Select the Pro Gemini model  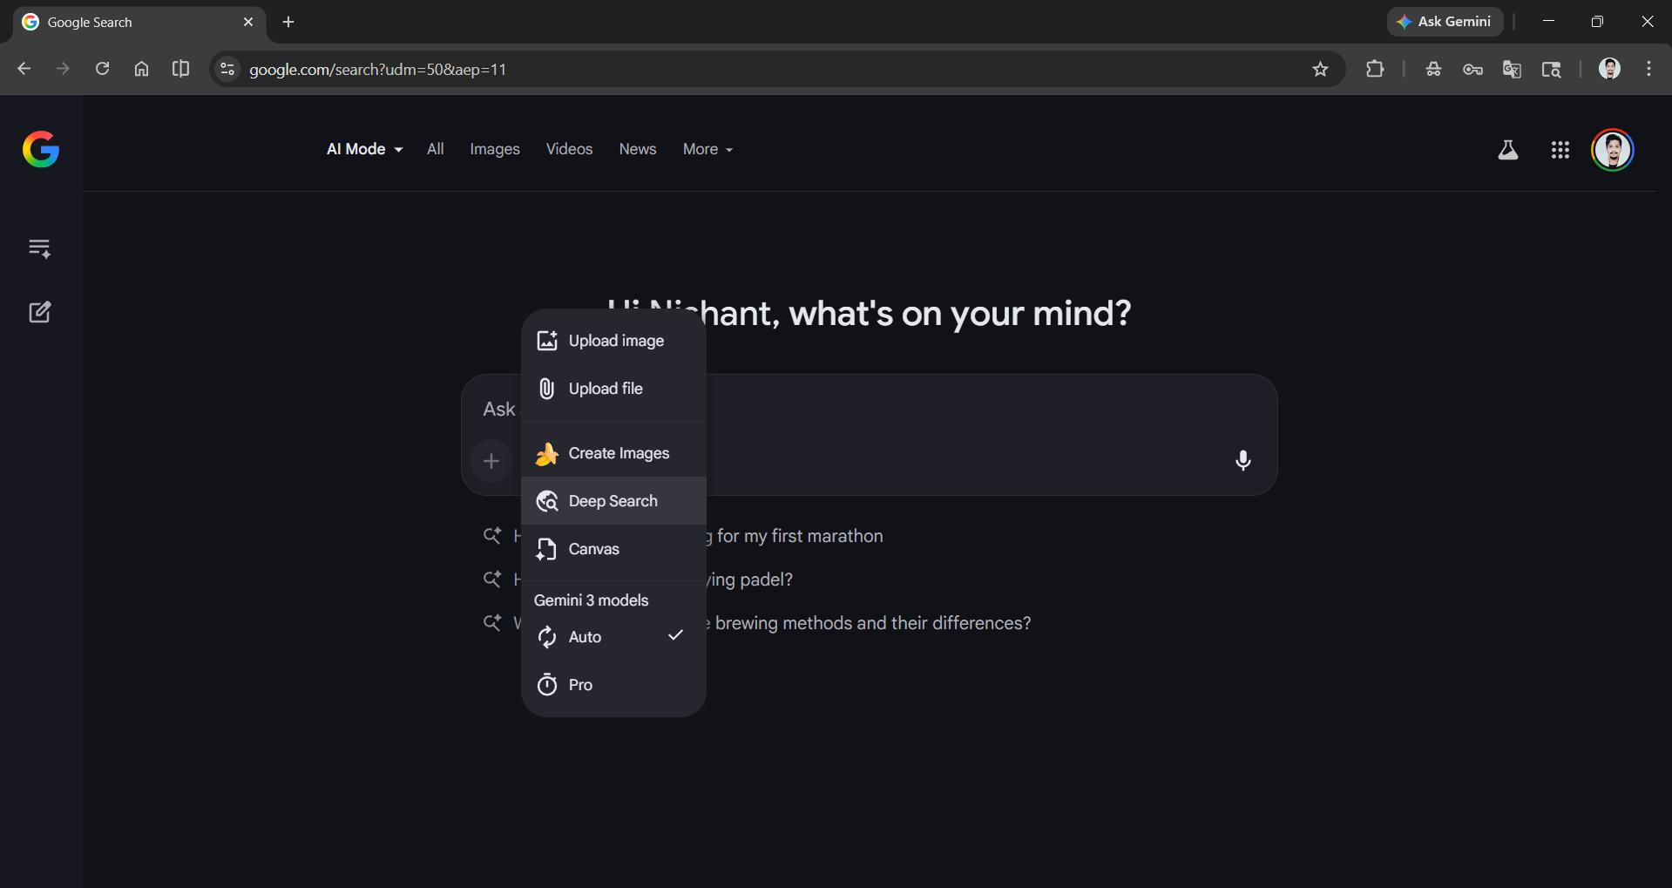[x=580, y=684]
